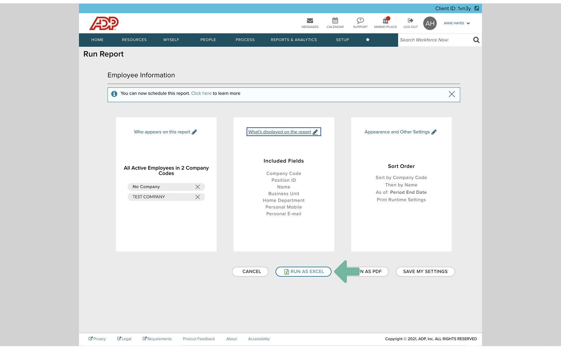Edit pencil next to Who appears on this report

click(194, 132)
